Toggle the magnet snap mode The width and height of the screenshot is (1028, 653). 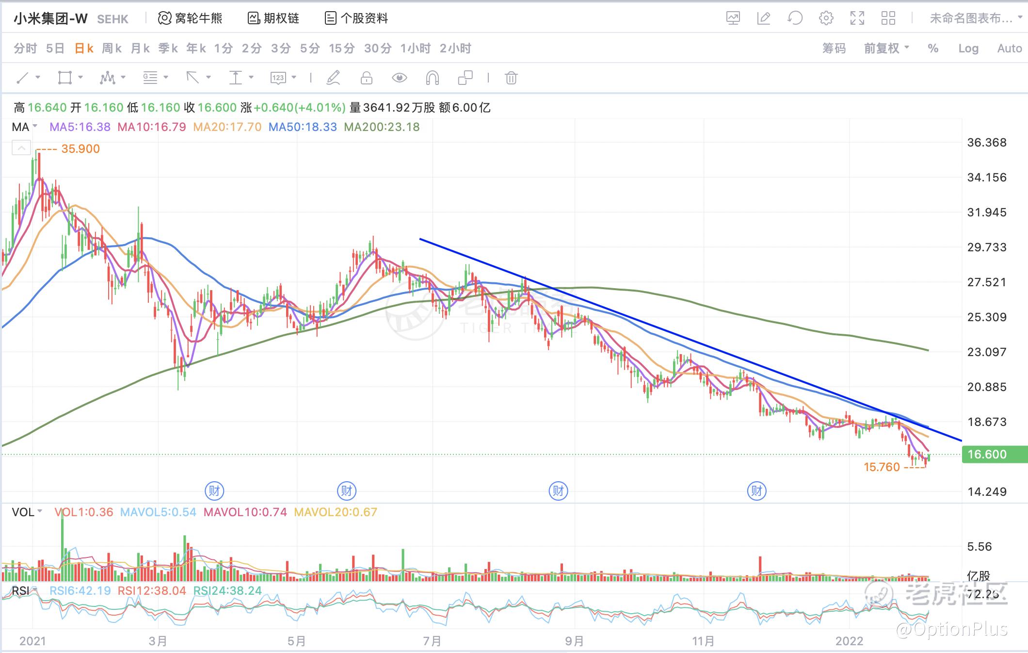coord(432,78)
